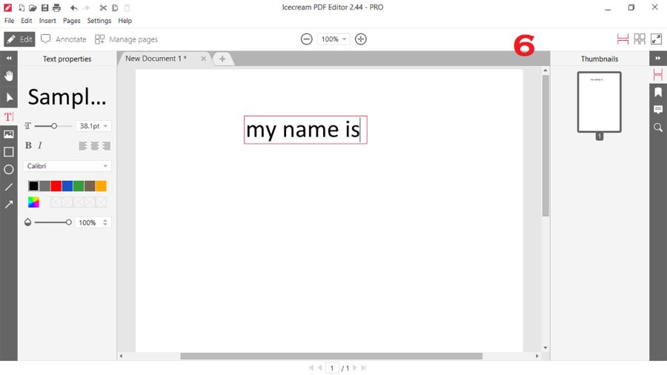Adjust opacity 100% stepper arrows
The height and width of the screenshot is (375, 667).
(105, 222)
